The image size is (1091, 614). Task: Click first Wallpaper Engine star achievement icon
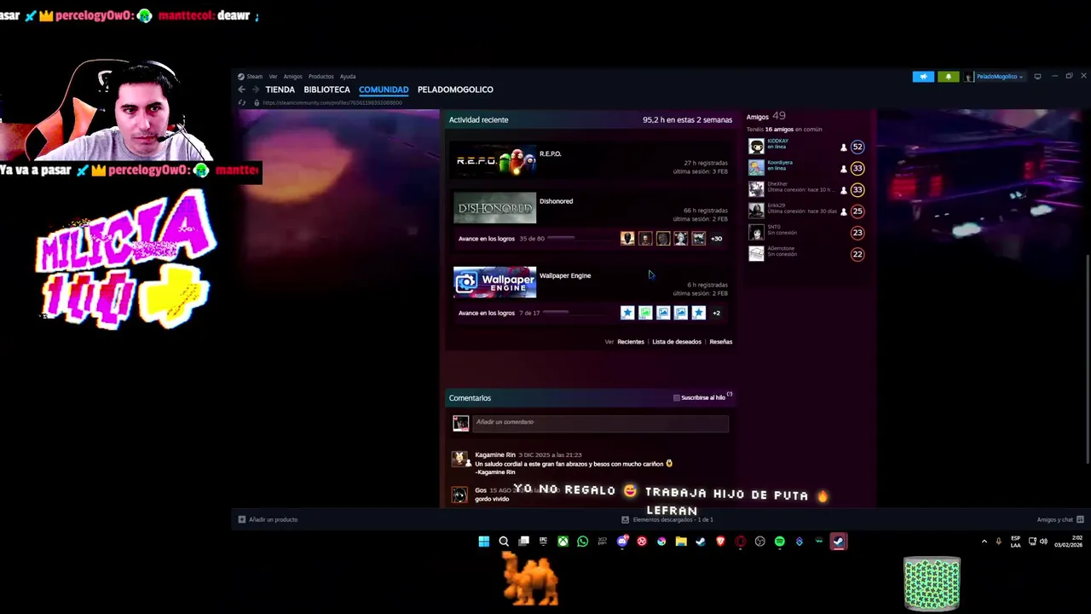[627, 313]
